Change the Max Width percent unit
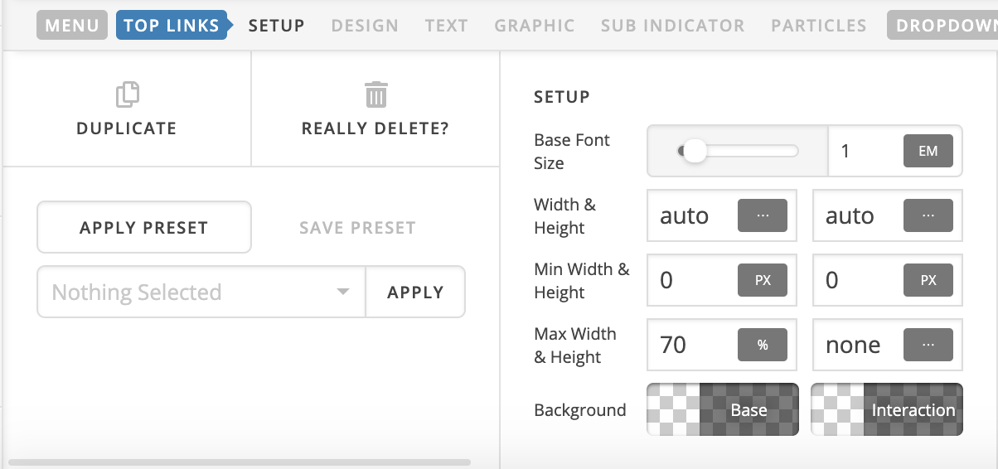998x469 pixels. click(x=763, y=346)
